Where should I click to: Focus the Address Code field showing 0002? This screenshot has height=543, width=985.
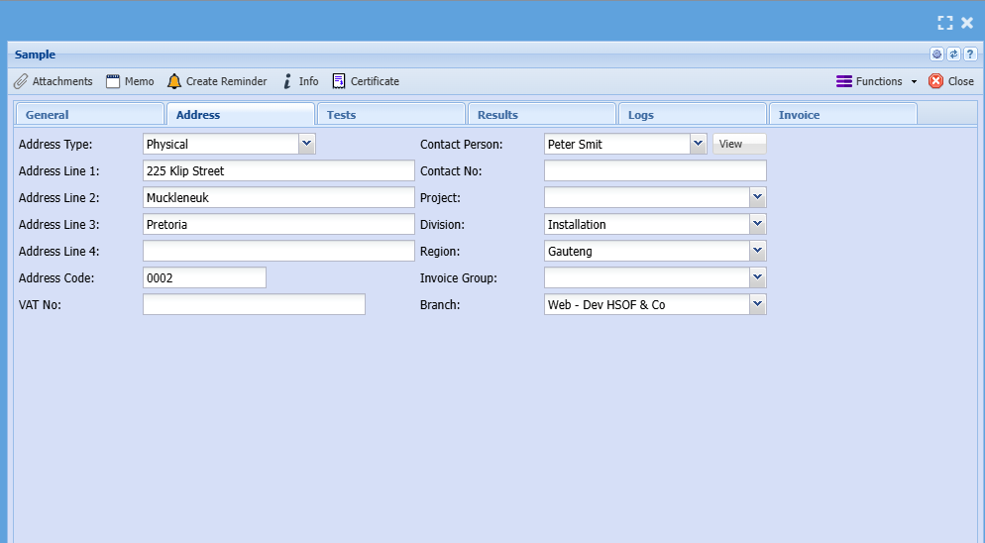coord(204,277)
